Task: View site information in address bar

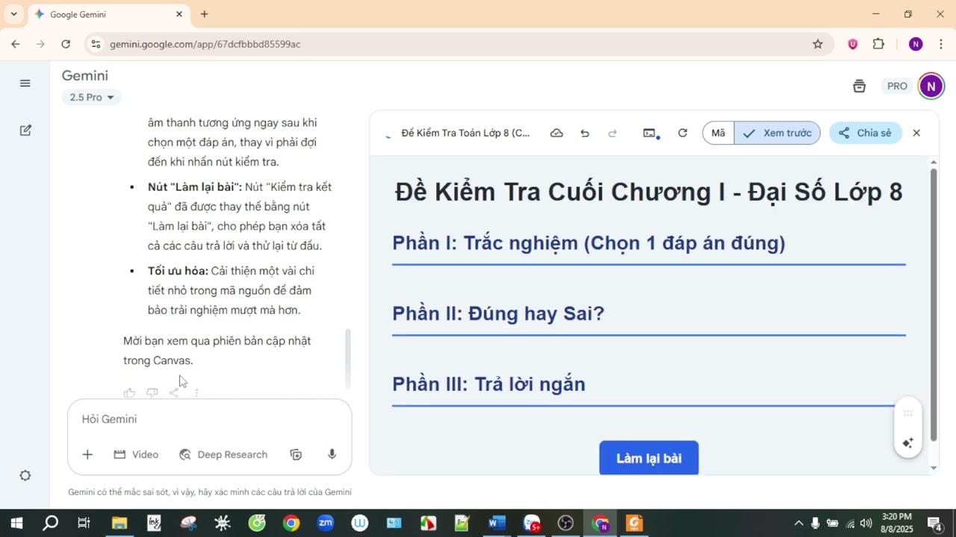Action: (x=96, y=44)
